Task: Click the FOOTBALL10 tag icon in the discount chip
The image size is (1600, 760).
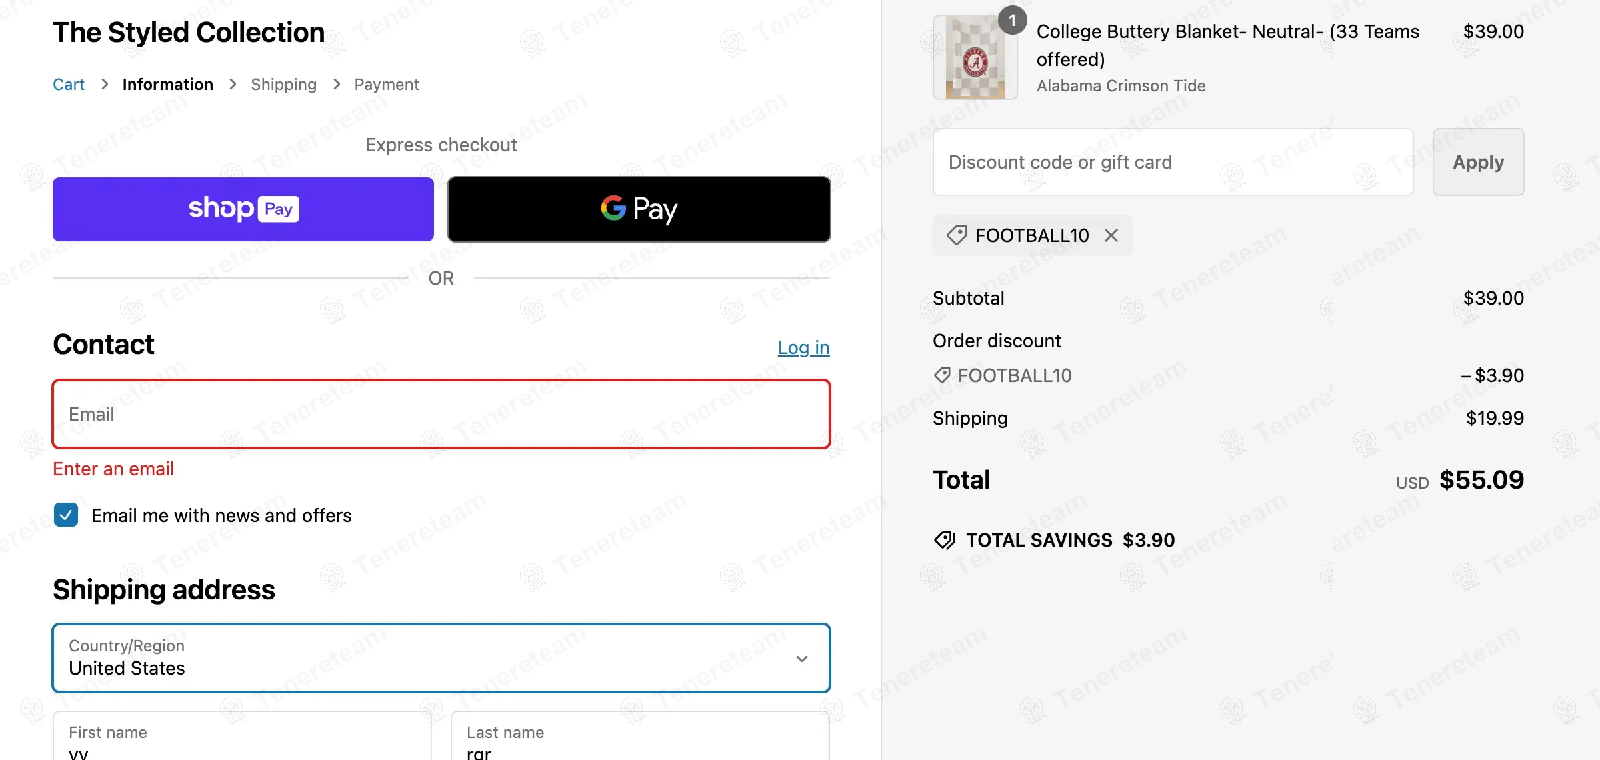Action: point(957,235)
